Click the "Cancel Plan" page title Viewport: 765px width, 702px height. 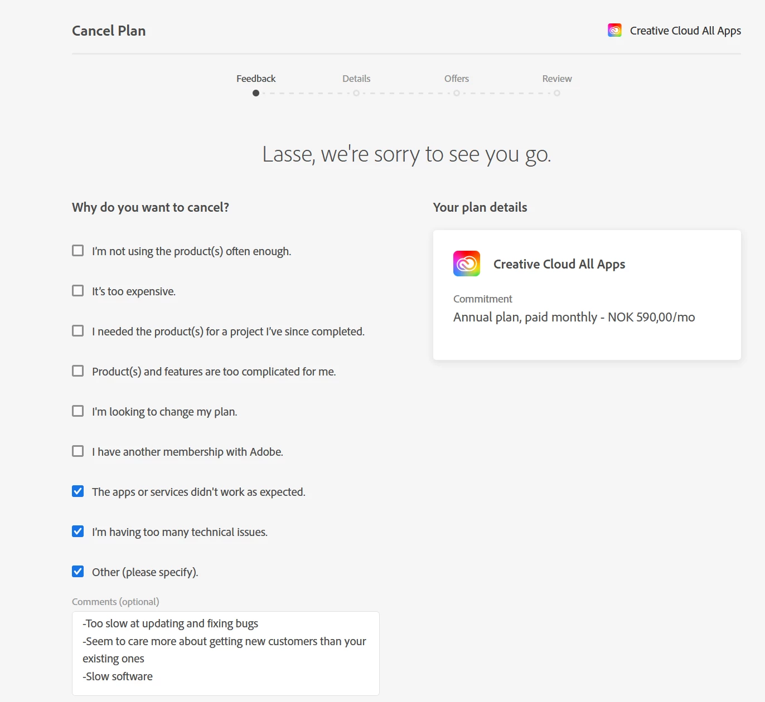pos(109,31)
